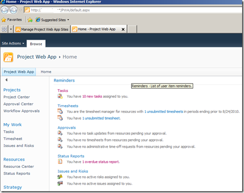The image size is (244, 193).
Task: Click the Approvals reminder heading
Action: click(67, 127)
